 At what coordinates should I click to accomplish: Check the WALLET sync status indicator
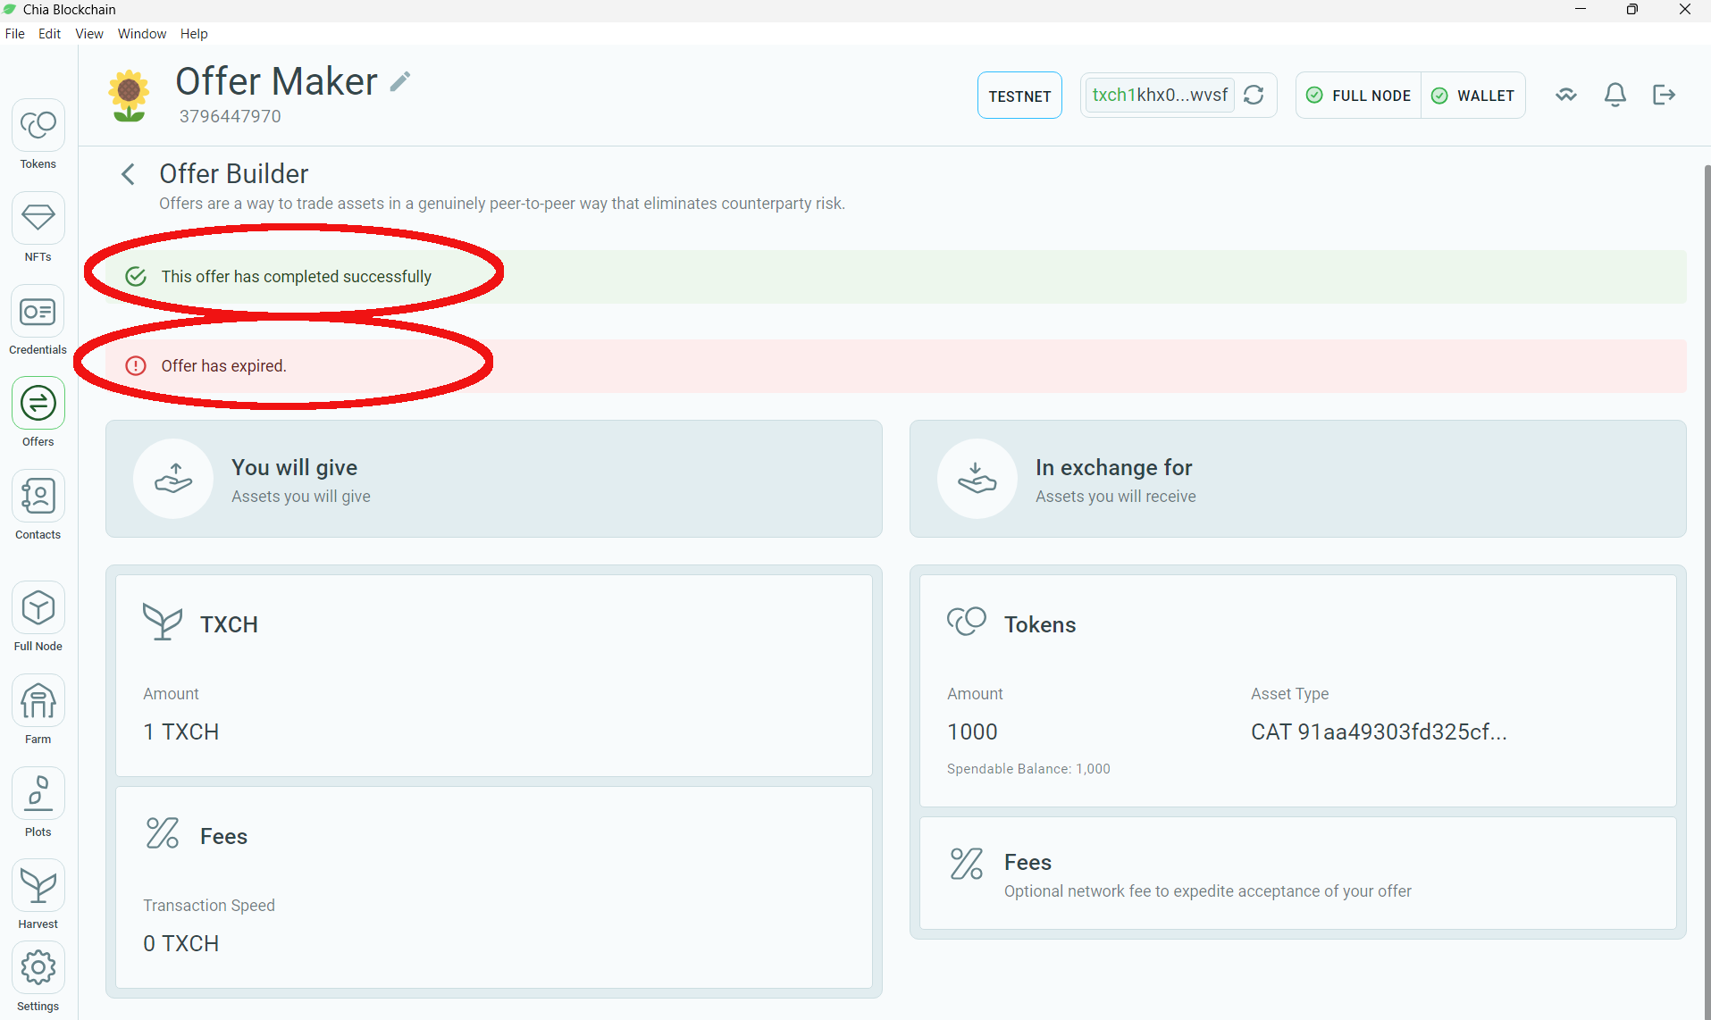point(1473,95)
